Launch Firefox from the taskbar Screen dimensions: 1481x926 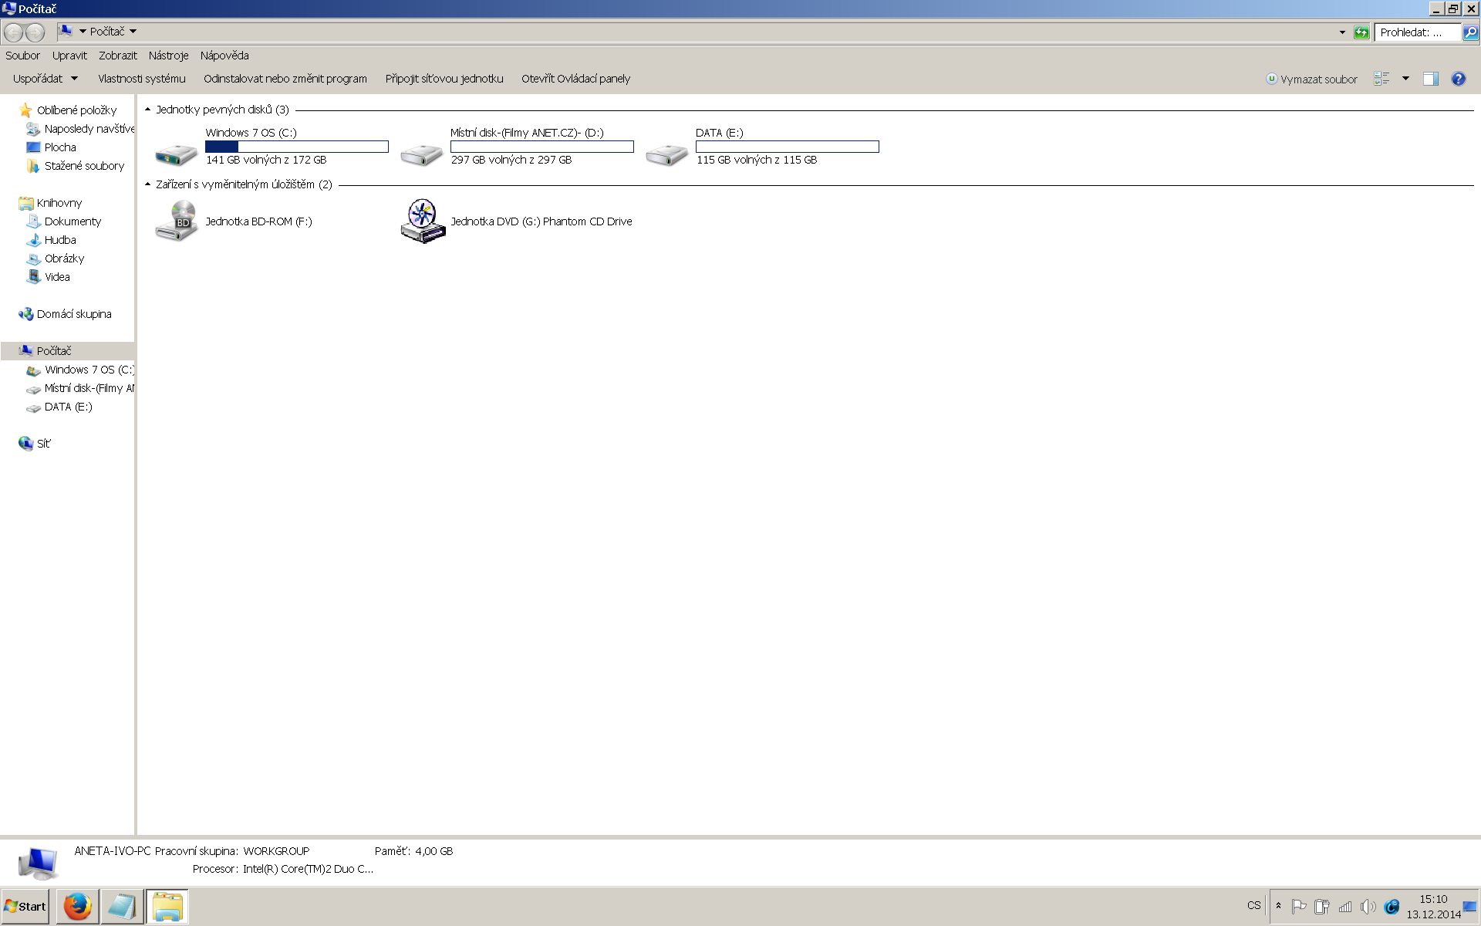click(77, 907)
